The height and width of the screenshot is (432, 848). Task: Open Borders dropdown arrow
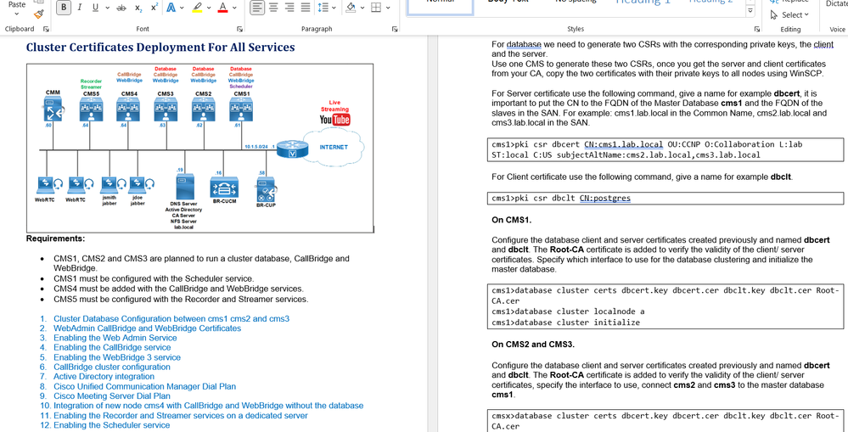click(389, 8)
